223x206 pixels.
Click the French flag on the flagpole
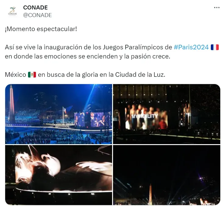65,110
